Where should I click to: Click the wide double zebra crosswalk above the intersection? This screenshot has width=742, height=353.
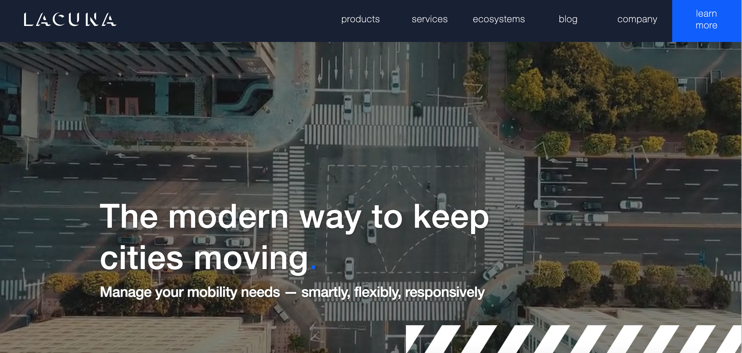[x=392, y=125]
